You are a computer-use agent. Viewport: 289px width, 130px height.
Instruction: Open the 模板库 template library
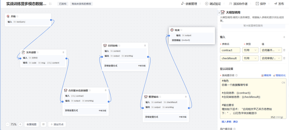pyautogui.click(x=266, y=75)
